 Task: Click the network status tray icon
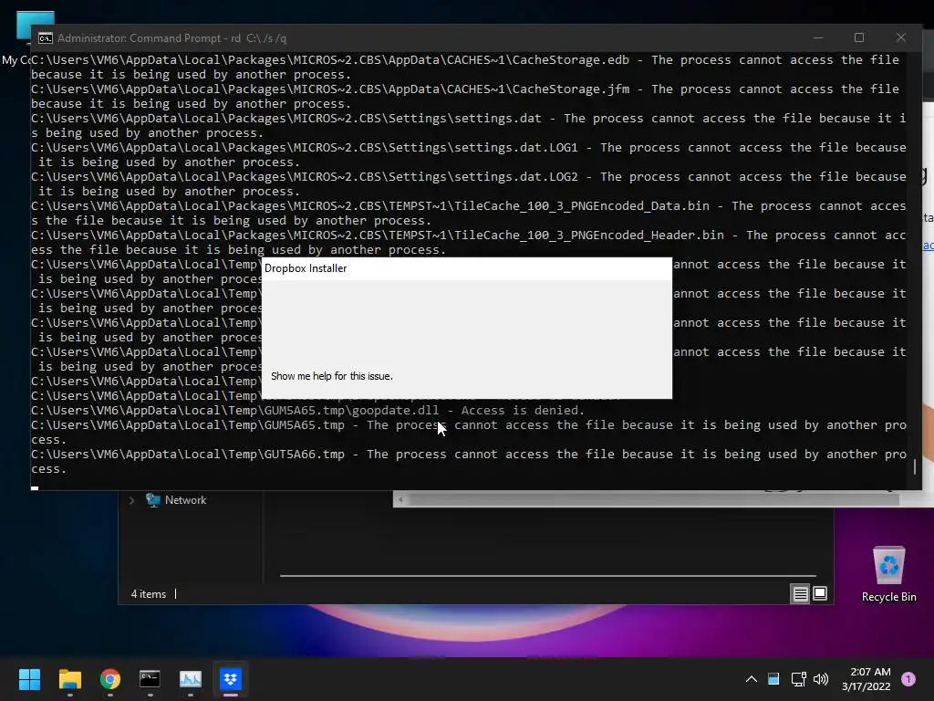pyautogui.click(x=799, y=679)
